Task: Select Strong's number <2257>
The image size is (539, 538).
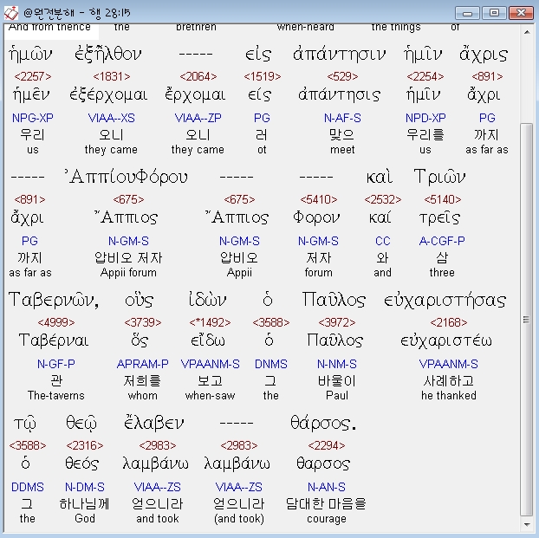Action: pyautogui.click(x=33, y=76)
